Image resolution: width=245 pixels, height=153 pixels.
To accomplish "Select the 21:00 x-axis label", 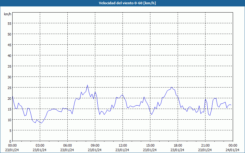I will point(205,146).
